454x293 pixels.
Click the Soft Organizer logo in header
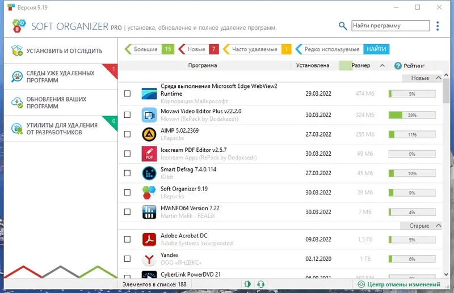[19, 26]
